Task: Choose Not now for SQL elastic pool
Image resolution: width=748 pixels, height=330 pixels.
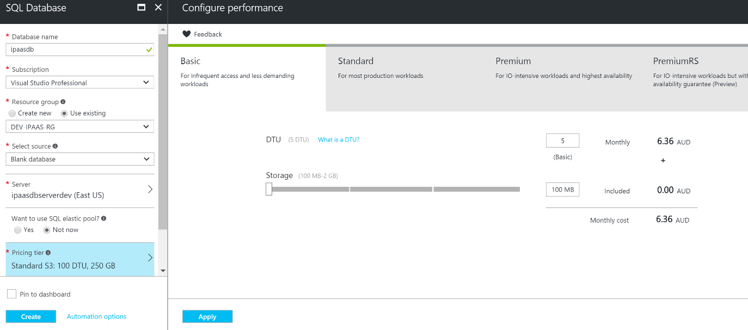Action: coord(47,230)
